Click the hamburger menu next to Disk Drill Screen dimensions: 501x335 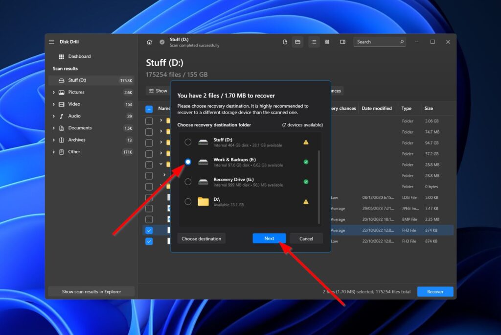point(51,42)
